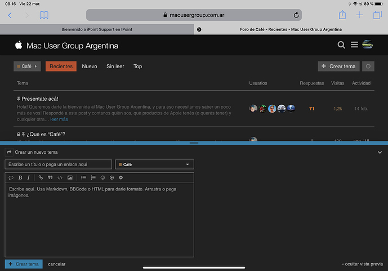Open the Presentate acá! topic

40,99
